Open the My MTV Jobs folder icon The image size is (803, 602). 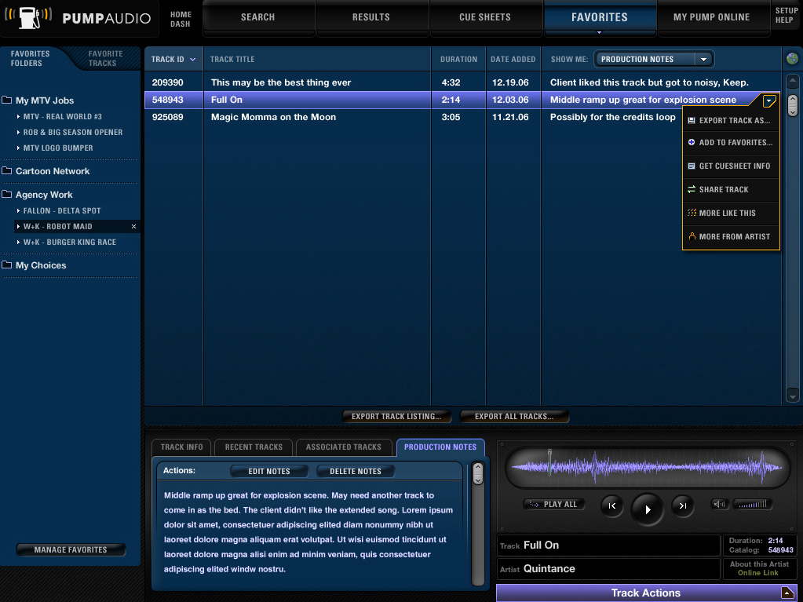click(7, 100)
